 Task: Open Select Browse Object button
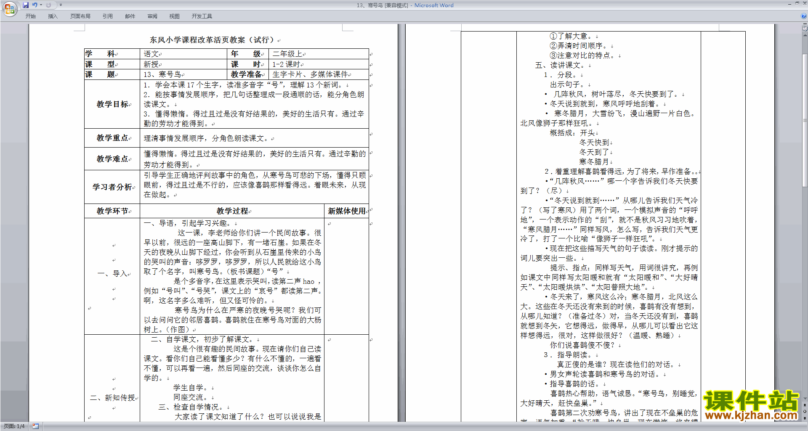click(x=805, y=412)
